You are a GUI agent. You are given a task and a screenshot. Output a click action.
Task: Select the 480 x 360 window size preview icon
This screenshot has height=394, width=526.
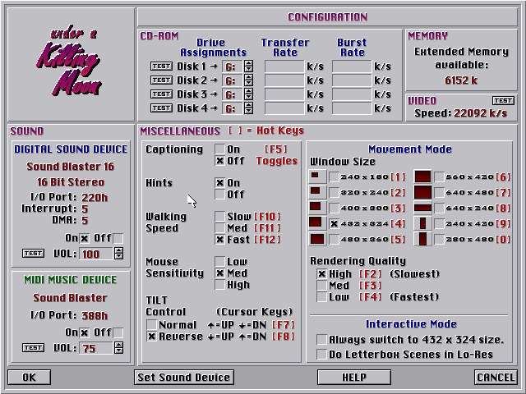tap(317, 239)
